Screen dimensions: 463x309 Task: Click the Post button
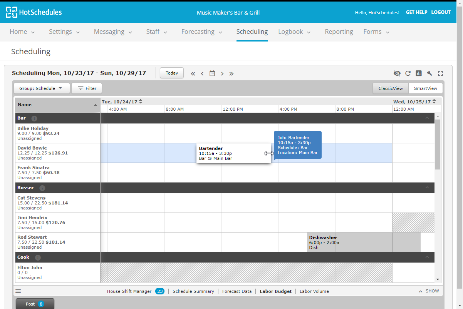click(x=35, y=304)
